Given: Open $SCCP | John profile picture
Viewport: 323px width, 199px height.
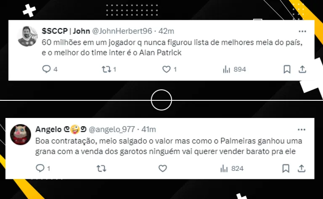Looking at the screenshot, I should tap(28, 36).
